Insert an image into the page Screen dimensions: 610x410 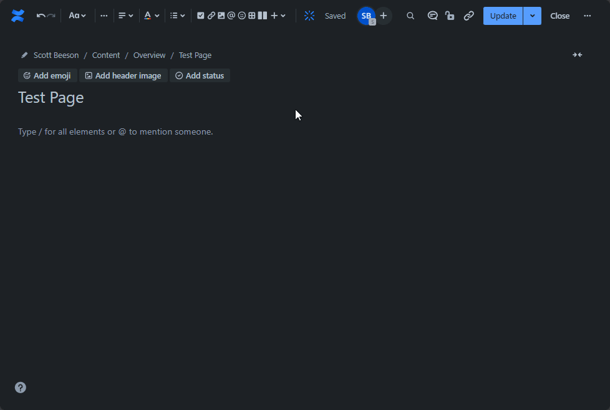[221, 16]
